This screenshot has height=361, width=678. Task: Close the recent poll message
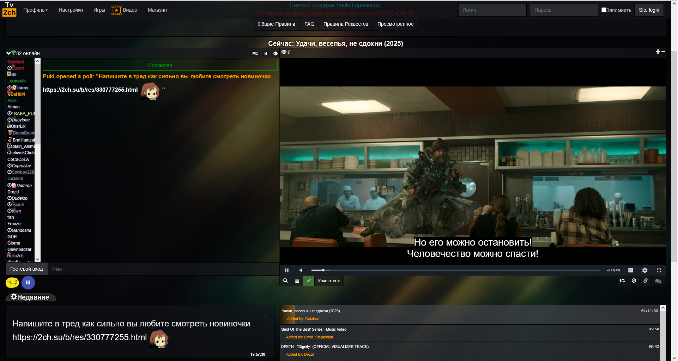tap(265, 316)
